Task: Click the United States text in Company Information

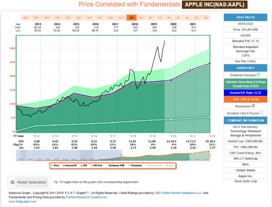Action: point(246,170)
